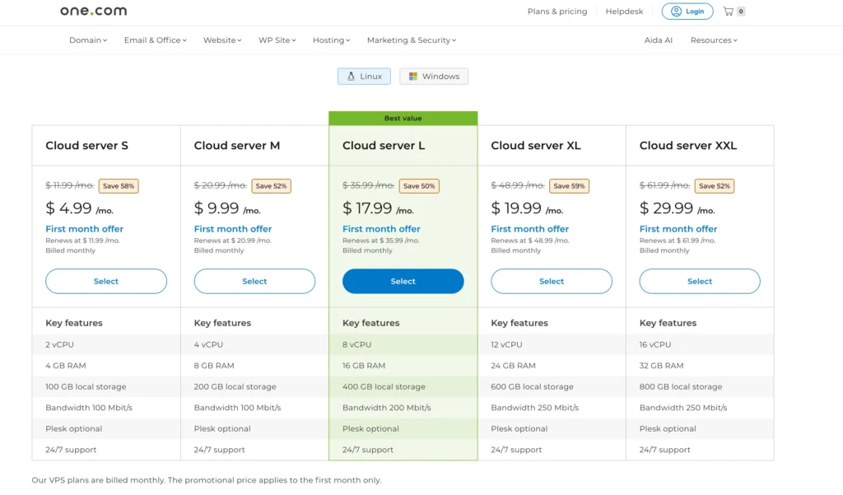The height and width of the screenshot is (495, 843).
Task: Switch to Windows servers
Action: click(x=434, y=76)
